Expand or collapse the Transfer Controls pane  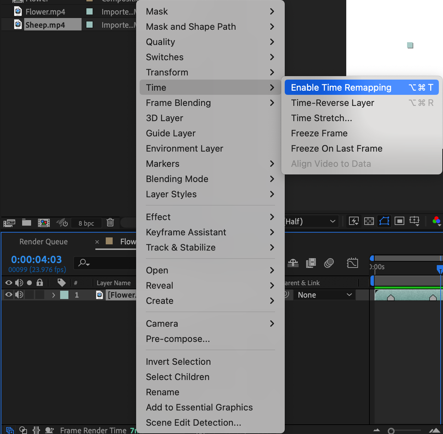23,430
